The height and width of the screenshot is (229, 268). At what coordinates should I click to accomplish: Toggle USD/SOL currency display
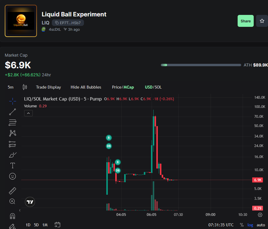(x=153, y=87)
